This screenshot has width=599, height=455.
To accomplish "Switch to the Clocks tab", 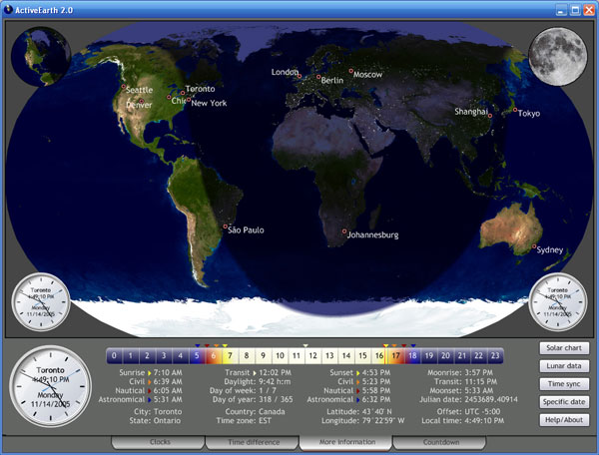I will (x=158, y=442).
